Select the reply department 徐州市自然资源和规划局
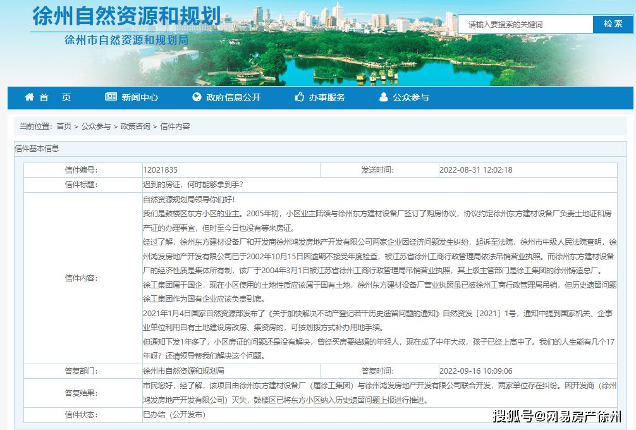This screenshot has width=636, height=430. click(183, 371)
